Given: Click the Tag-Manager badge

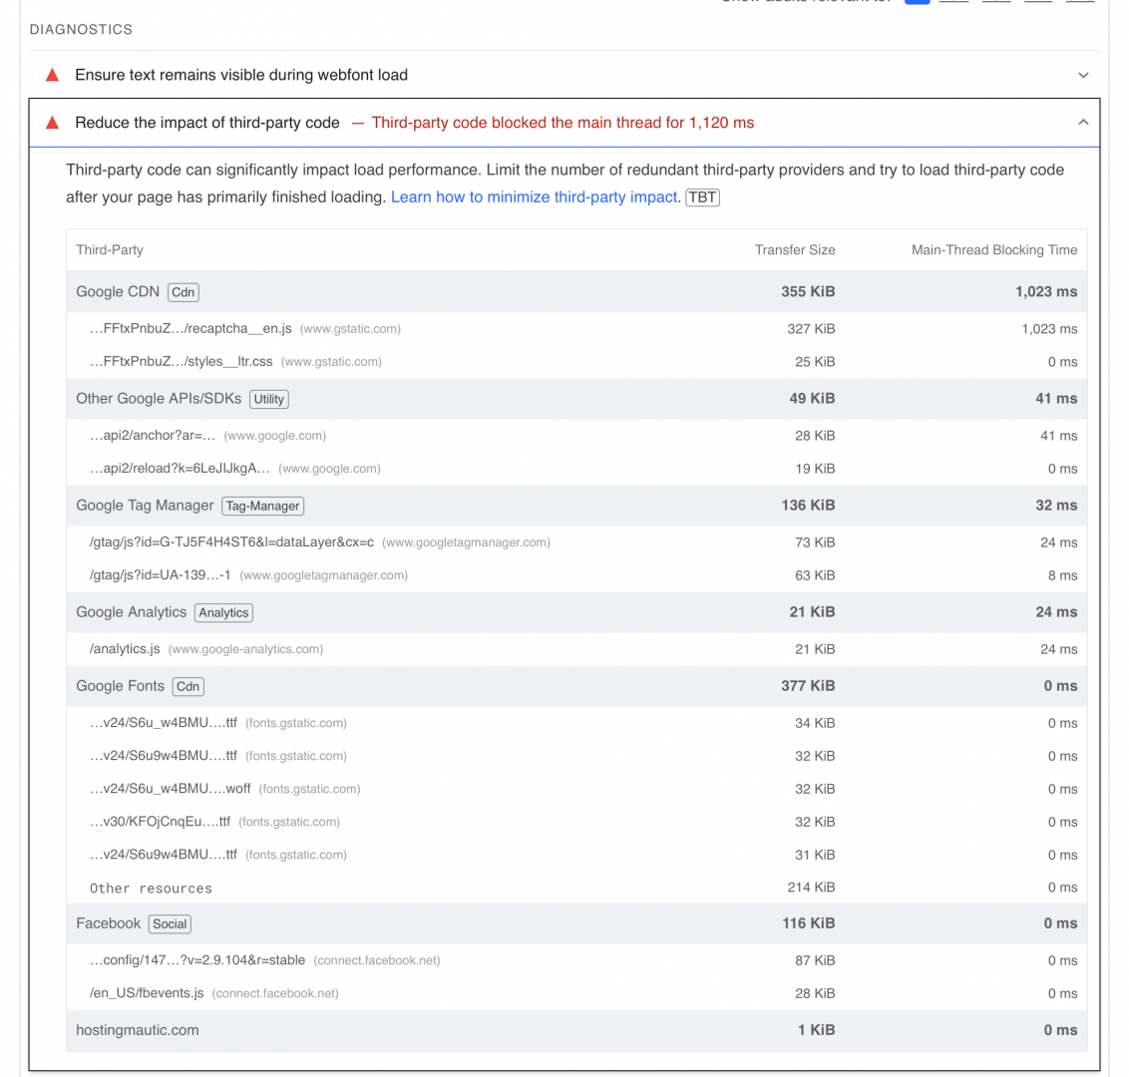Looking at the screenshot, I should [x=262, y=507].
